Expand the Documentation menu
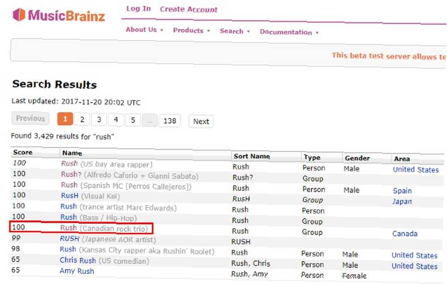Image resolution: width=447 pixels, height=285 pixels. [289, 32]
